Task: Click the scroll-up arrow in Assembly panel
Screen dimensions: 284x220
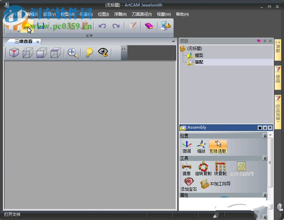Action: tap(270, 135)
